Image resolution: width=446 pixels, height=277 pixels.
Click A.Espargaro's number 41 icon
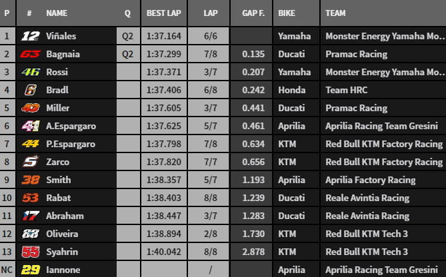(30, 126)
